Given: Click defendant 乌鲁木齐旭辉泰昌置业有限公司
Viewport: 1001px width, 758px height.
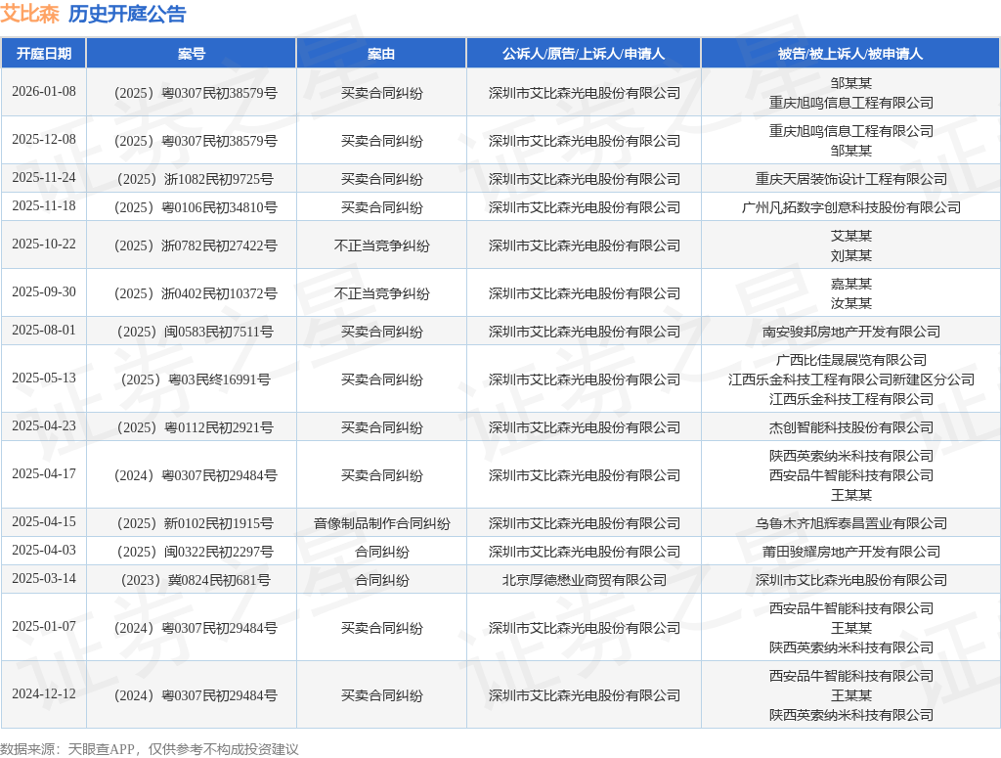Looking at the screenshot, I should click(x=851, y=523).
